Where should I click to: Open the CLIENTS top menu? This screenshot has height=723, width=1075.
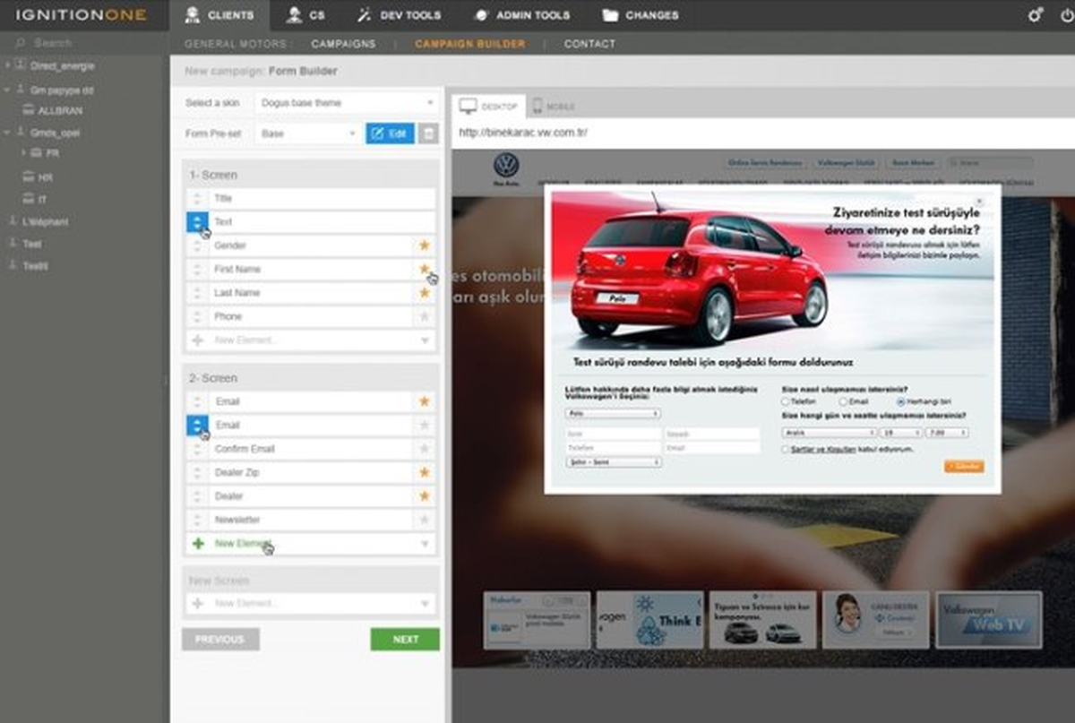(219, 15)
